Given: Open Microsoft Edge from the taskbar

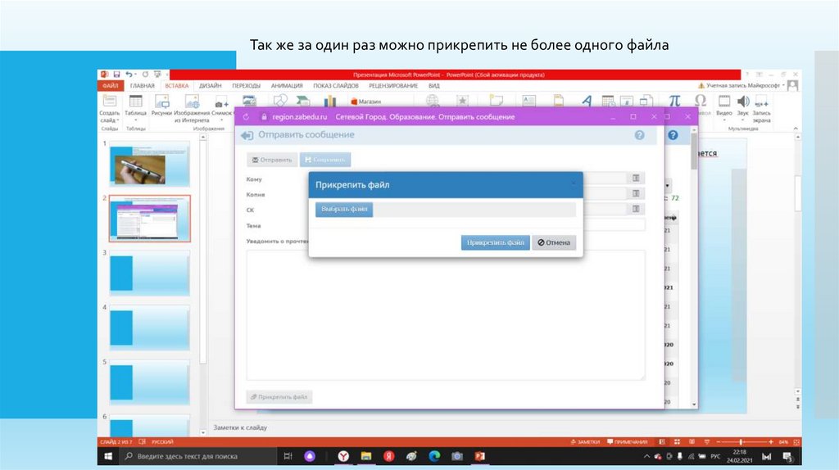Looking at the screenshot, I should pyautogui.click(x=434, y=456).
